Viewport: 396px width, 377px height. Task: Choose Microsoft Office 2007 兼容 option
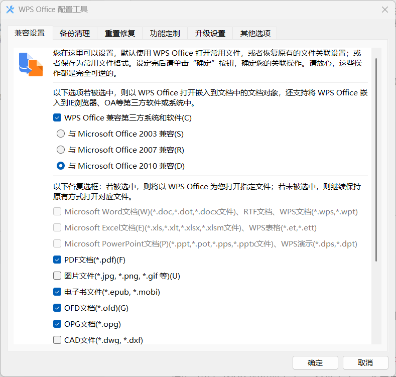pyautogui.click(x=61, y=150)
